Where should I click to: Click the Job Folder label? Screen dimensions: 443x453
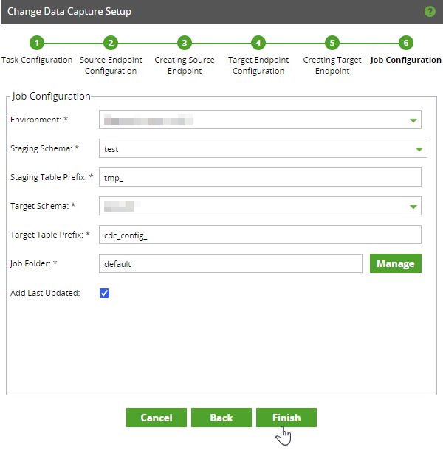pyautogui.click(x=33, y=263)
